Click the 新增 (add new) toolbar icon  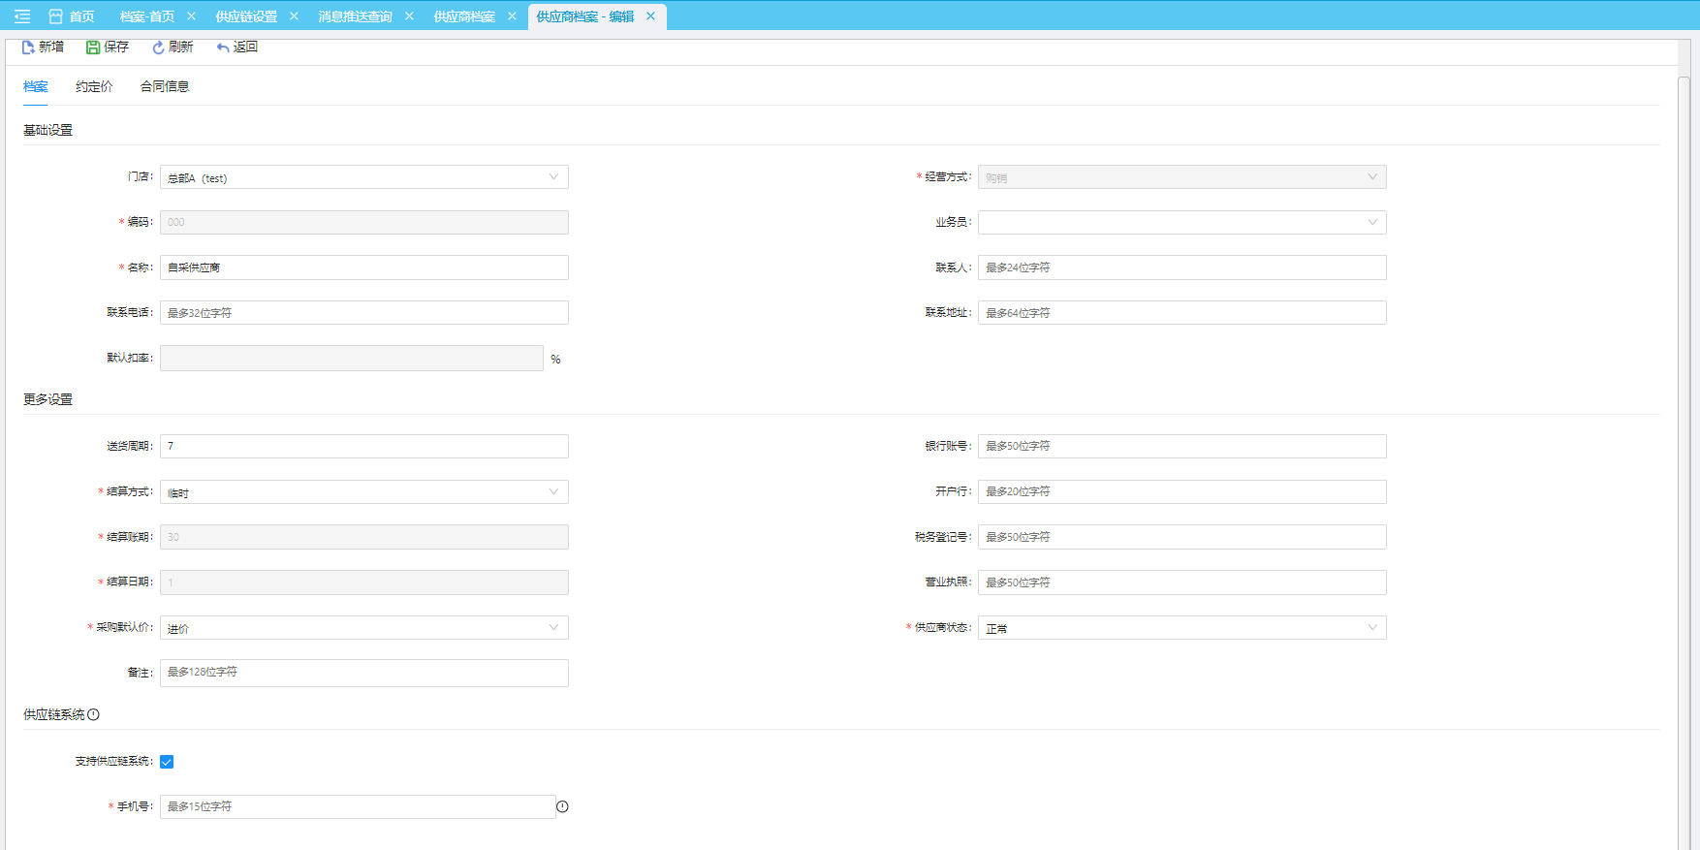(x=28, y=47)
